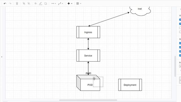Click the vertical scrollbar thumb
This screenshot has height=102, width=181.
tap(175, 66)
